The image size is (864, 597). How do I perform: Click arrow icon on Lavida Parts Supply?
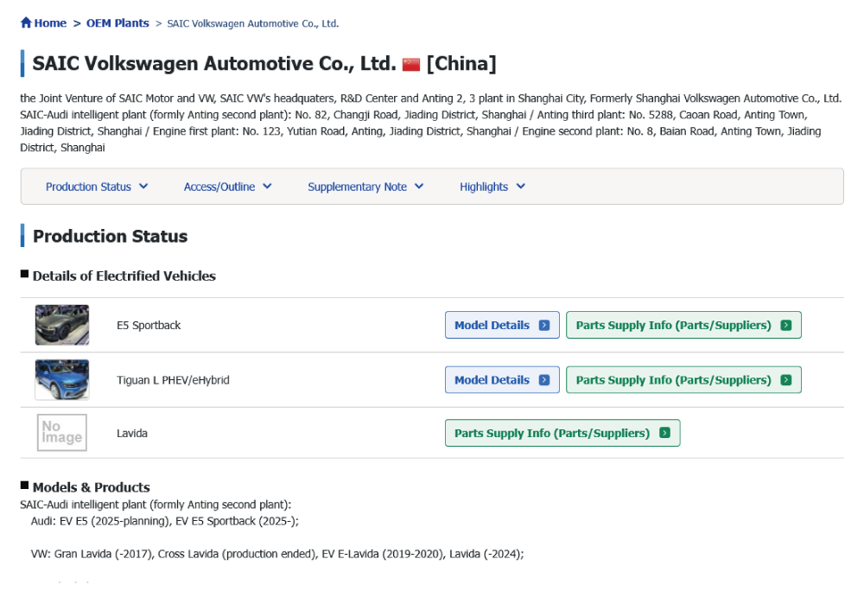(x=664, y=434)
